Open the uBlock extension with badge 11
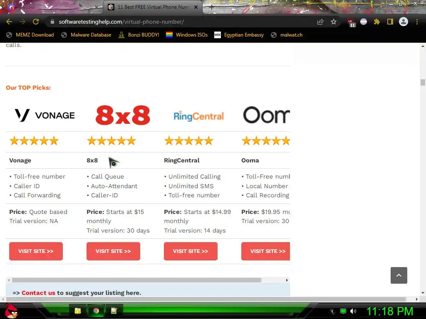The height and width of the screenshot is (319, 426). coord(351,22)
